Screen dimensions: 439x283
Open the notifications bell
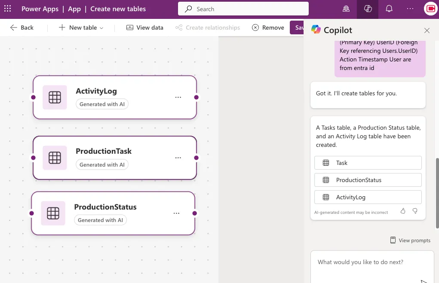pos(389,9)
